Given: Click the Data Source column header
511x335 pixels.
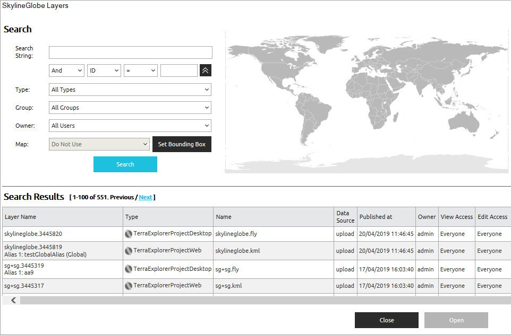Looking at the screenshot, I should (x=345, y=217).
